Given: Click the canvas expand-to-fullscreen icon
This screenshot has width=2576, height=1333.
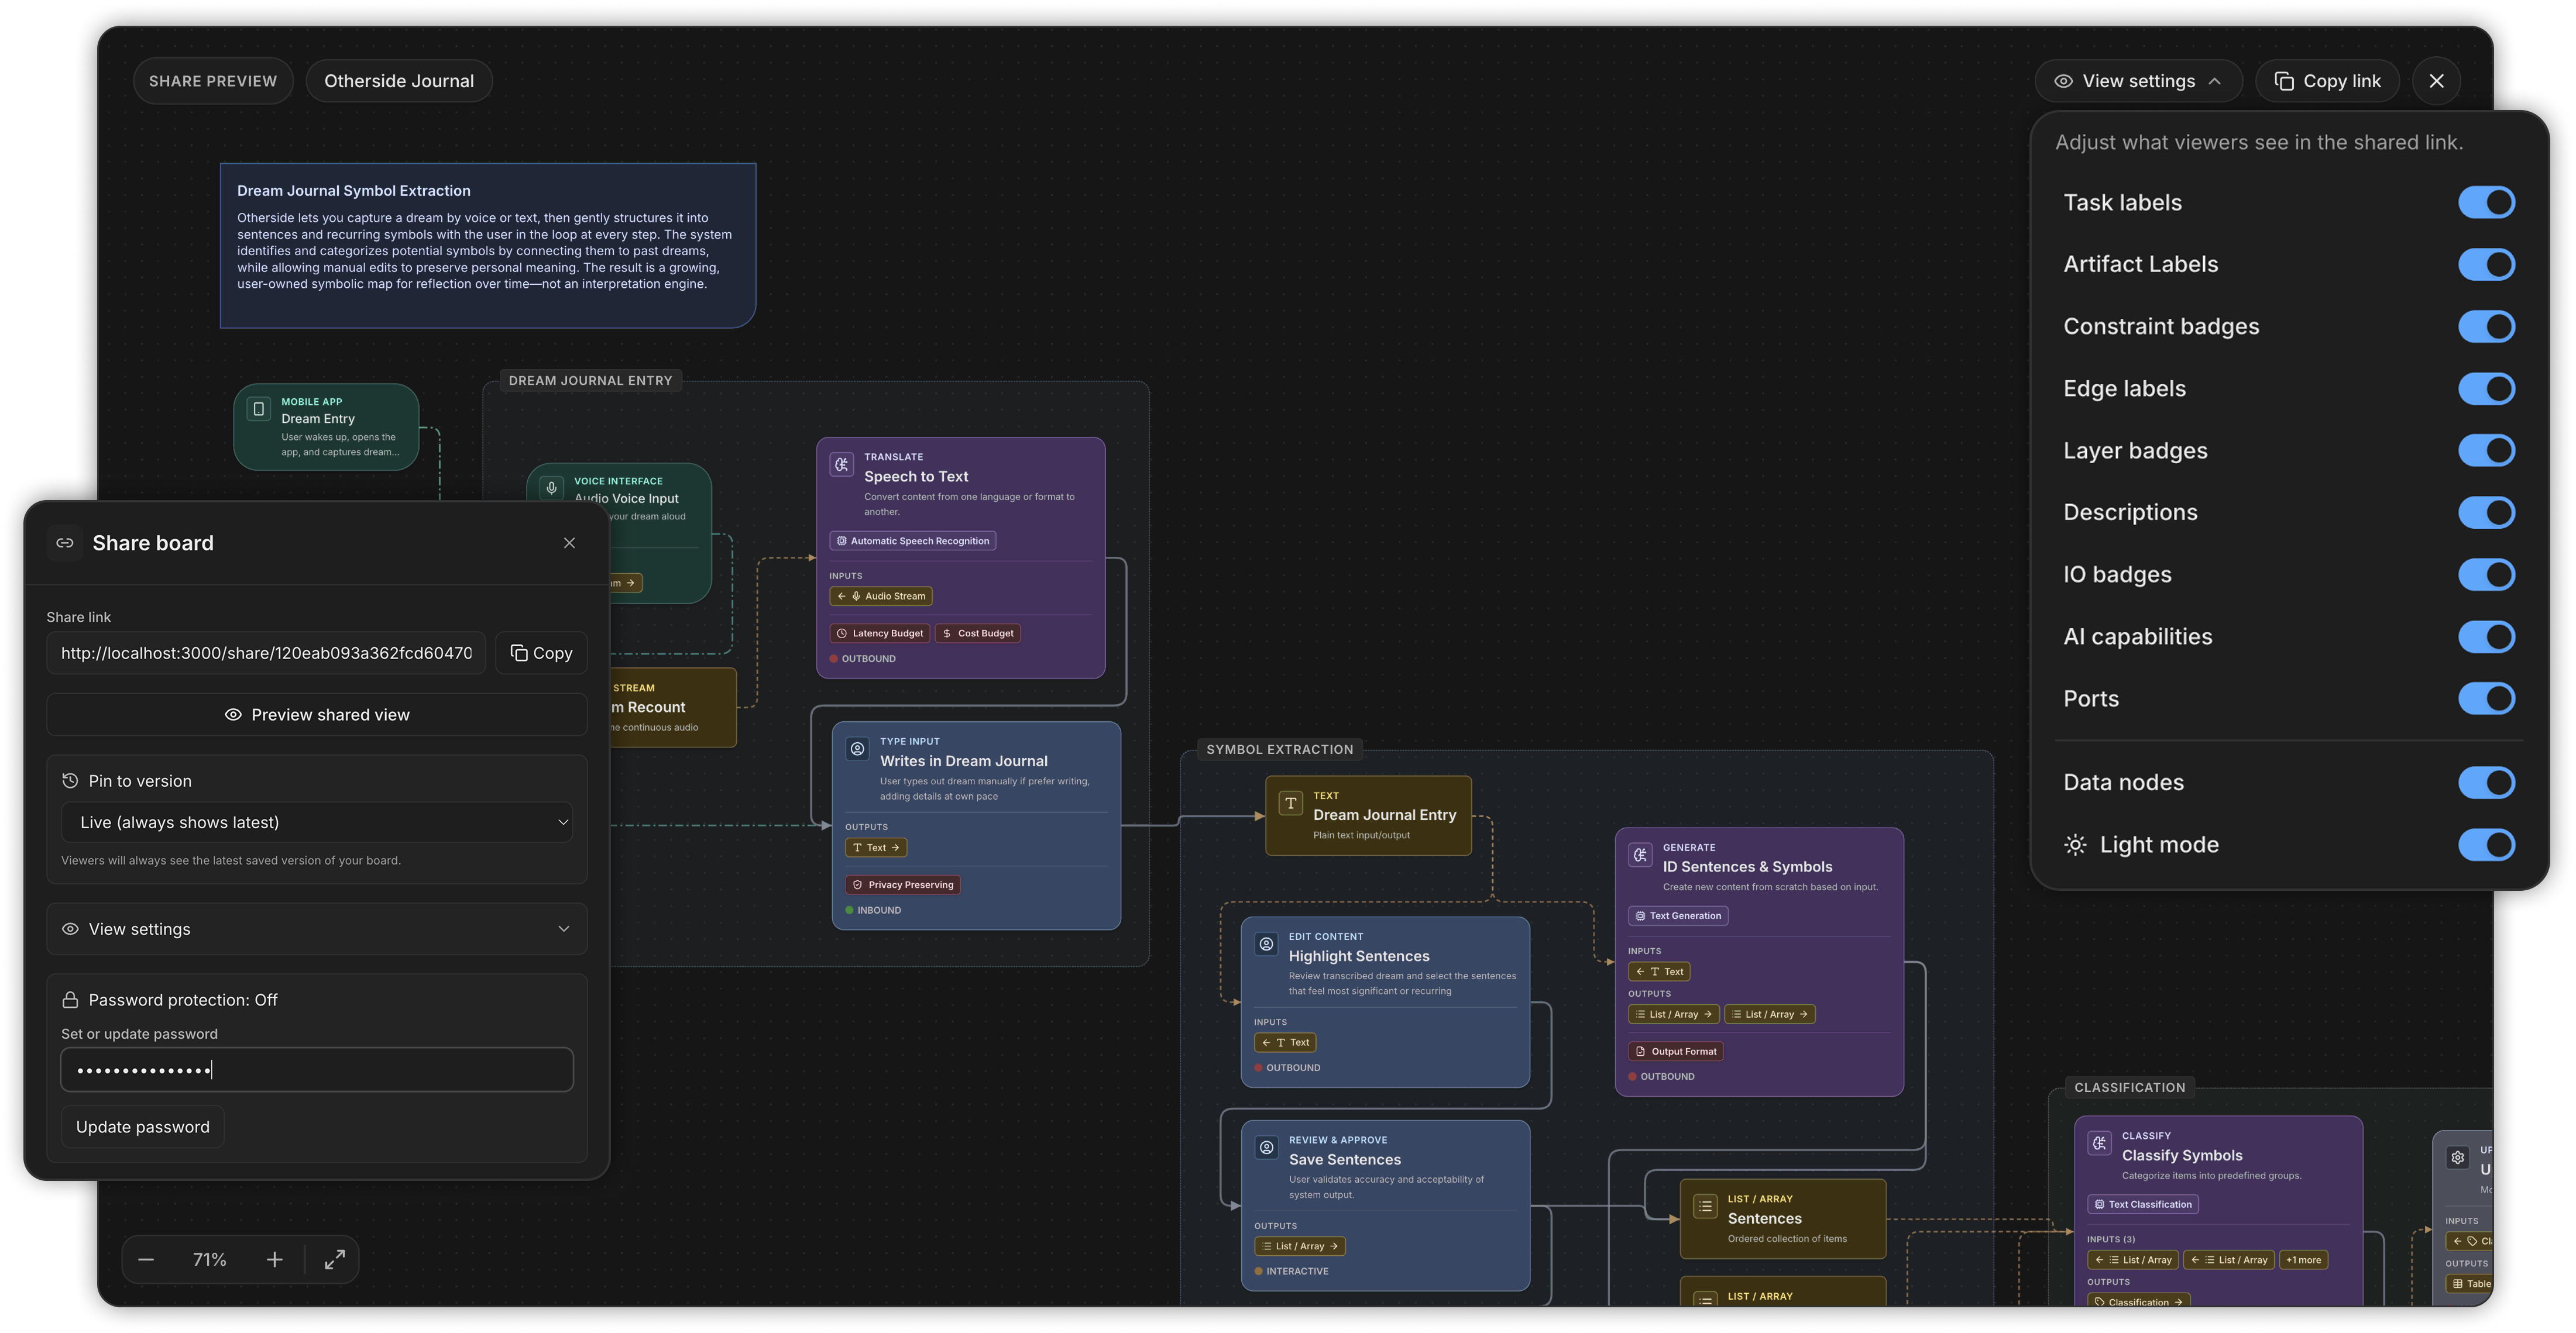Looking at the screenshot, I should click(x=335, y=1259).
